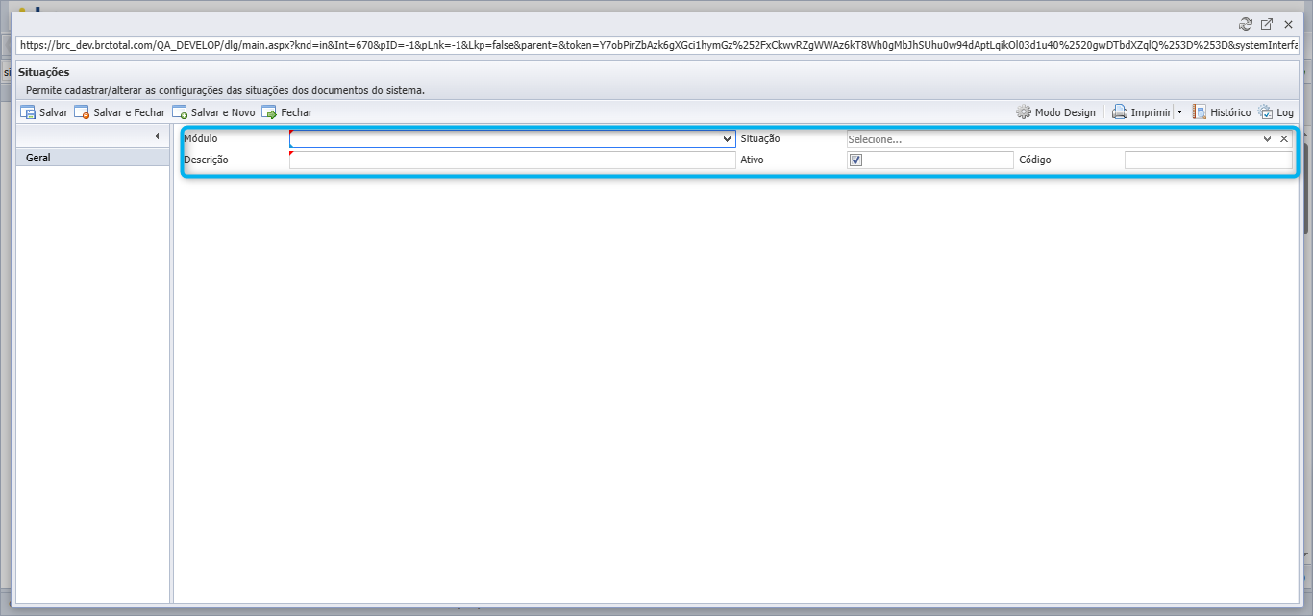Screen dimensions: 1313x616
Task: Expand the Situação Selecione... dropdown
Action: click(x=1267, y=139)
